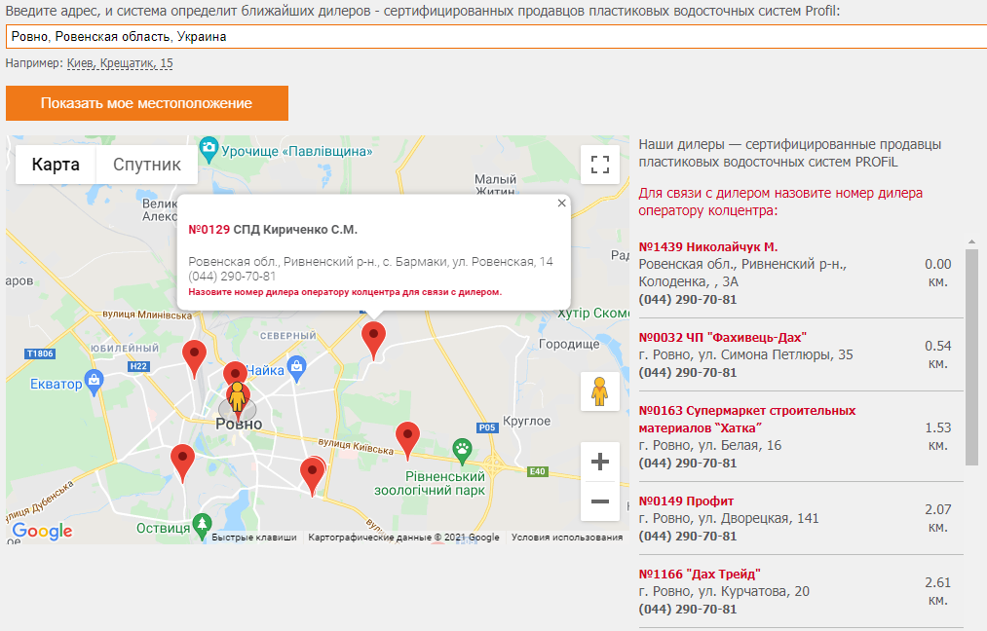Zoom in with the plus button
987x631 pixels.
click(600, 462)
